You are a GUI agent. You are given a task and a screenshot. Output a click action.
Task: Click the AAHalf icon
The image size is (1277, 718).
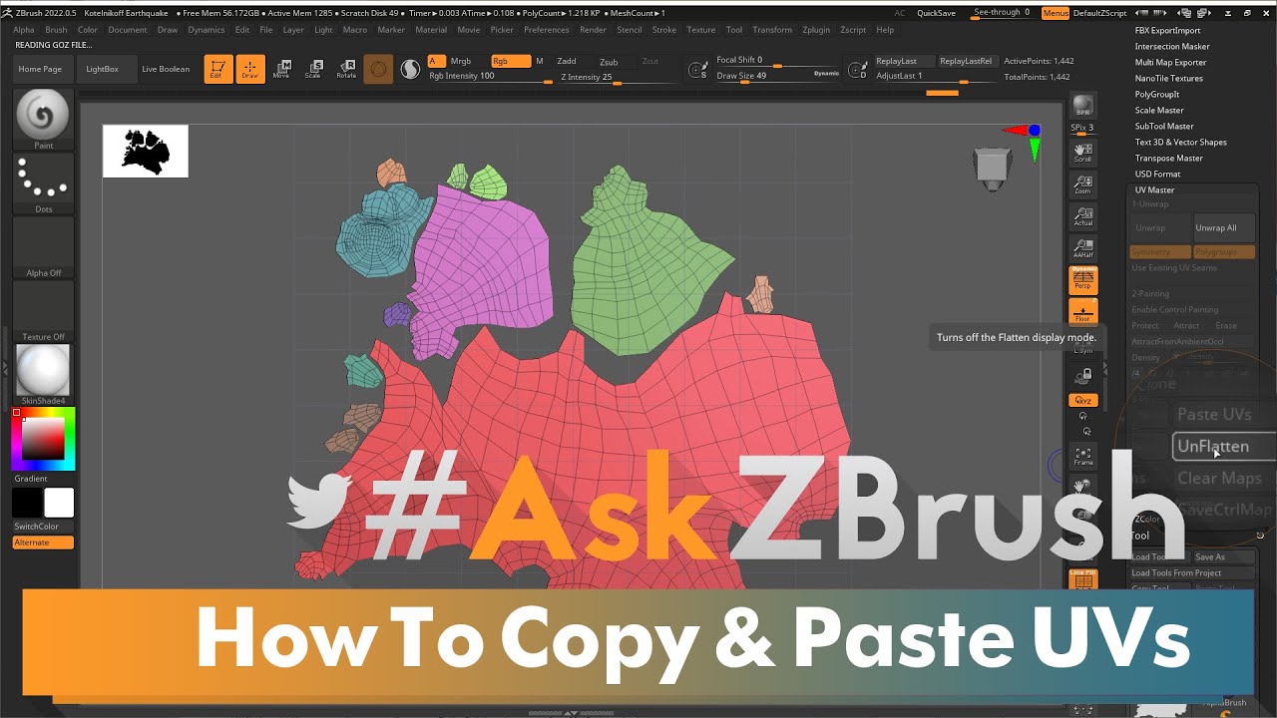(x=1082, y=247)
